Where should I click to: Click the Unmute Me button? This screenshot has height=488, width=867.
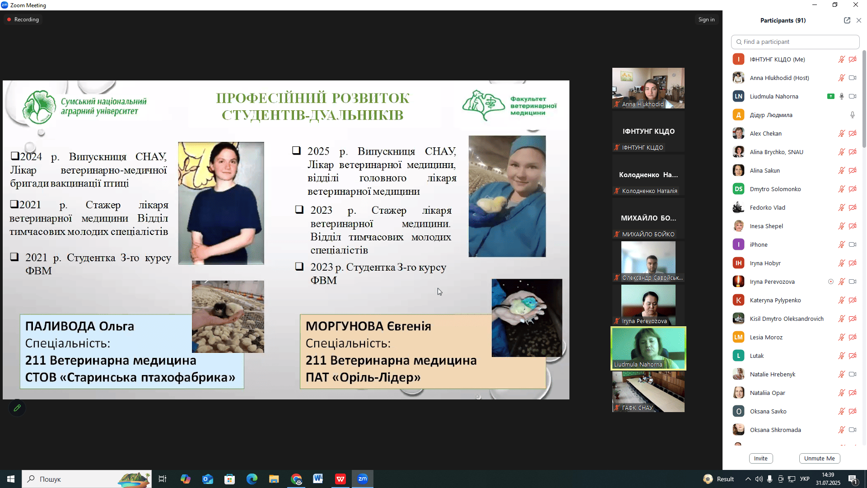tap(820, 458)
